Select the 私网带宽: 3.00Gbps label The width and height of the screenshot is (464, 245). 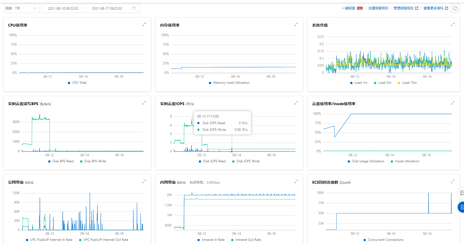pyautogui.click(x=205, y=183)
